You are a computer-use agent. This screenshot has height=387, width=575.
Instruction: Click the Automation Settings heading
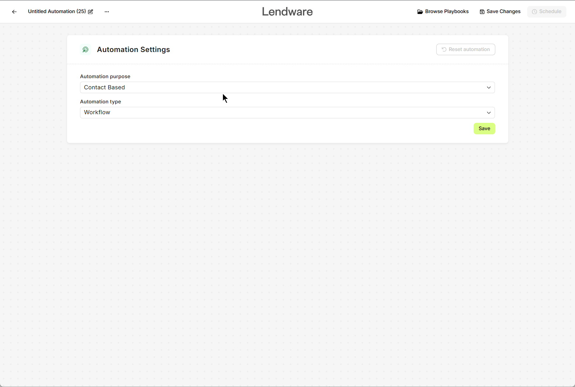point(133,49)
